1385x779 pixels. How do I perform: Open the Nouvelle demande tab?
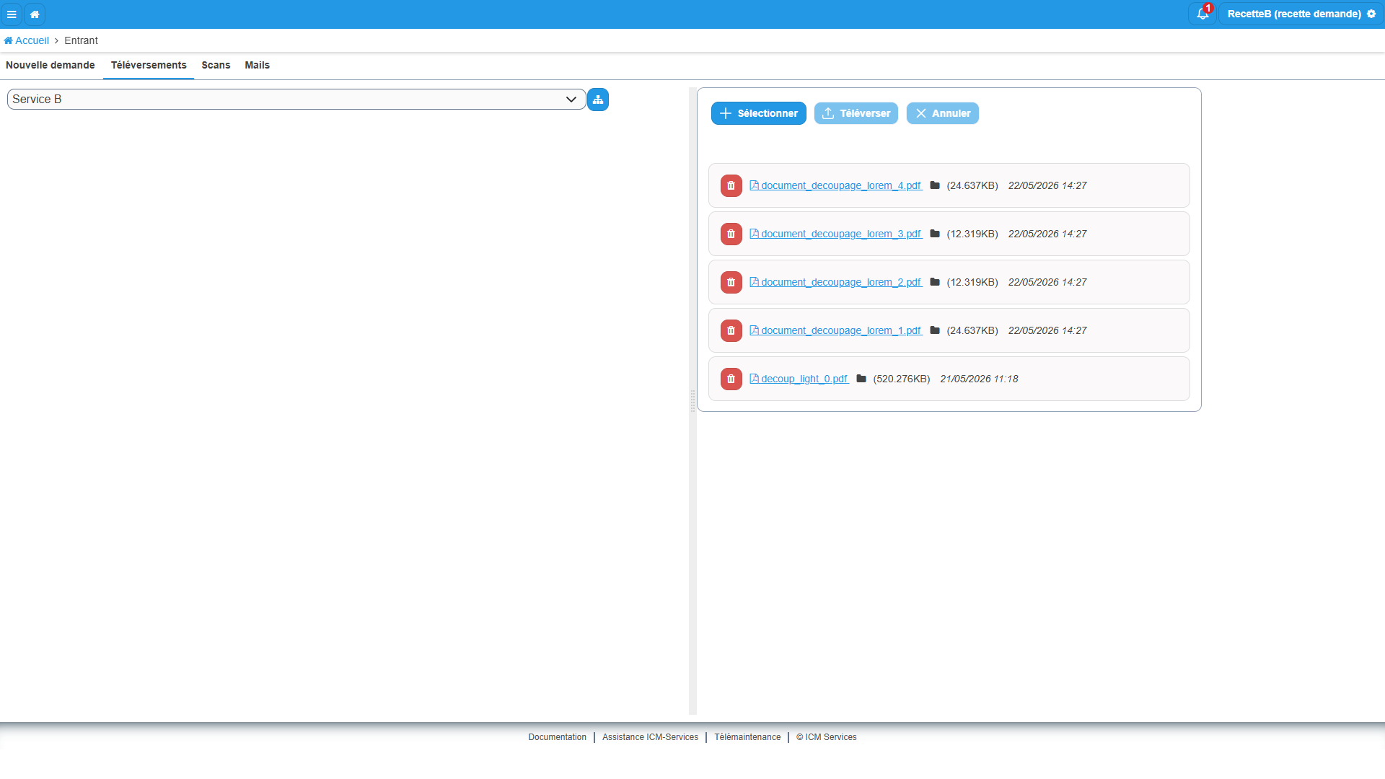pyautogui.click(x=50, y=65)
